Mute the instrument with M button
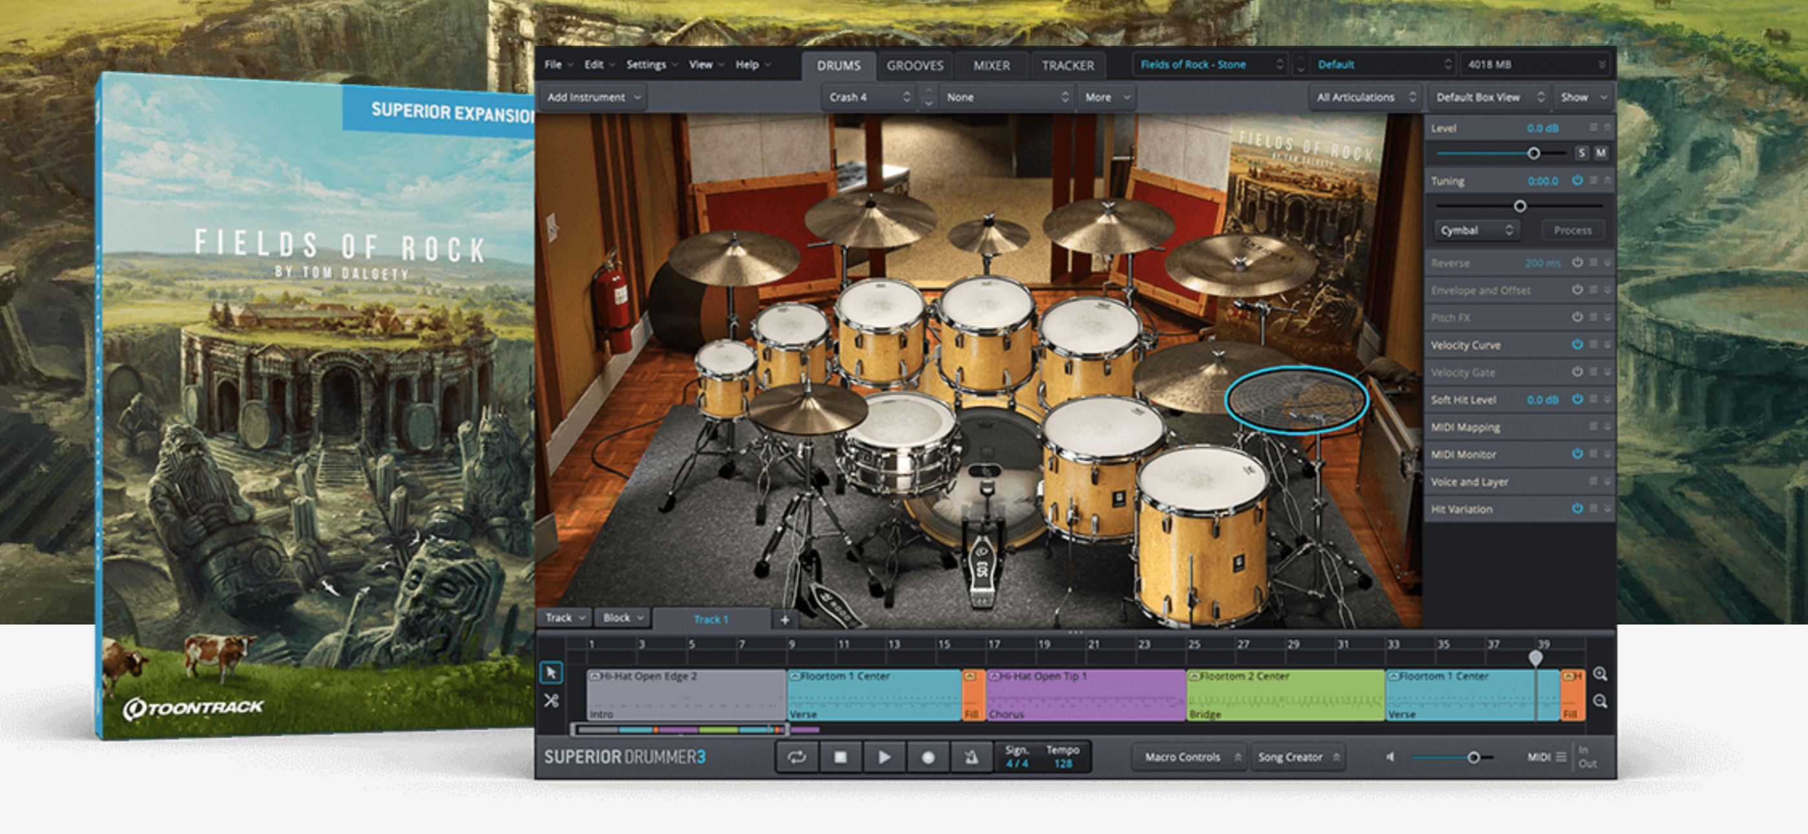 tap(1600, 153)
